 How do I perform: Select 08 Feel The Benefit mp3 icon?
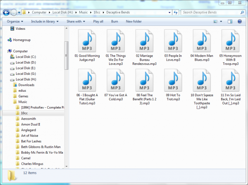144,80
